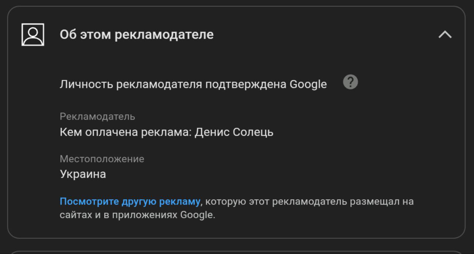This screenshot has height=254, width=474.
Task: Open the Посмотрите другую рекламу link
Action: tap(130, 201)
